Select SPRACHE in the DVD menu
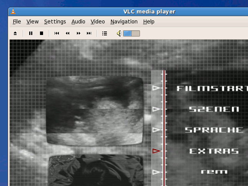Viewport: 248px width, 186px height. tap(214, 130)
